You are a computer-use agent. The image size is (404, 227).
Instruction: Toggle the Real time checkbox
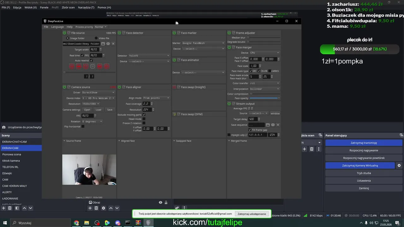[82, 55]
